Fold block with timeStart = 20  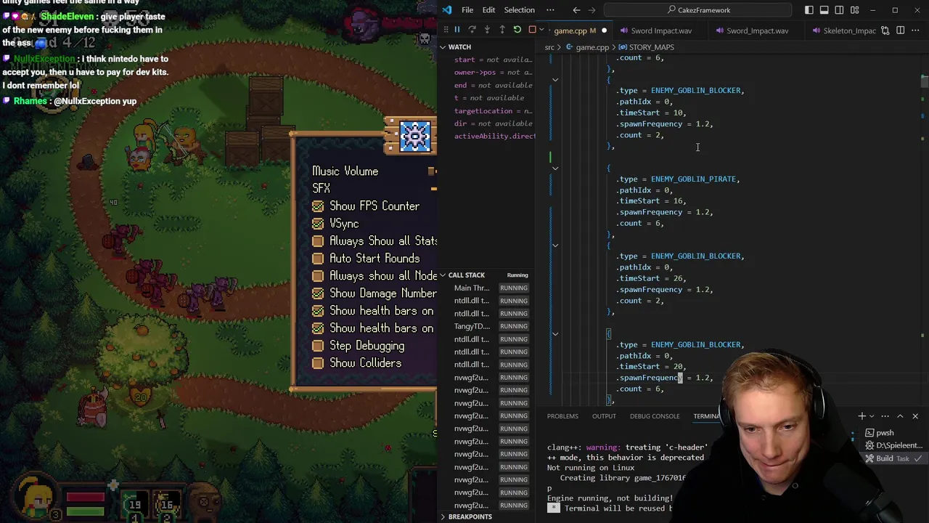[555, 334]
